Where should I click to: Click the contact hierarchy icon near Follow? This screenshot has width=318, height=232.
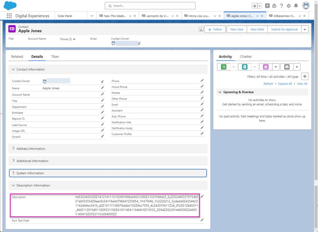click(x=201, y=29)
